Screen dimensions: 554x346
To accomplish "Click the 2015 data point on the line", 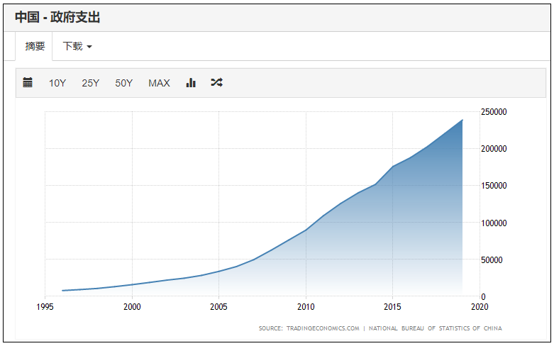I will point(392,167).
